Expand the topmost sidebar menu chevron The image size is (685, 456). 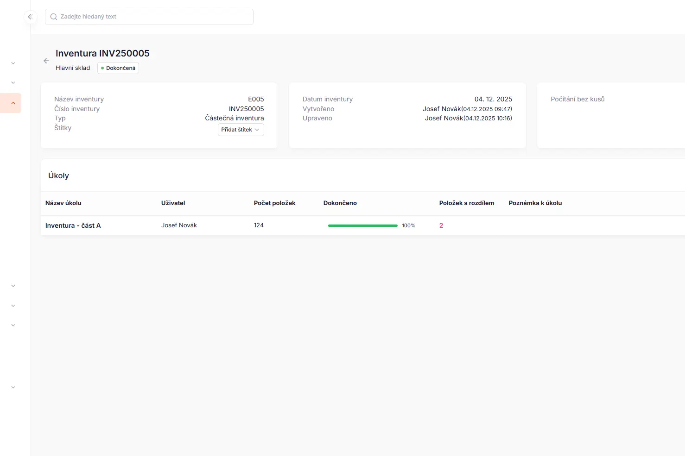point(13,63)
